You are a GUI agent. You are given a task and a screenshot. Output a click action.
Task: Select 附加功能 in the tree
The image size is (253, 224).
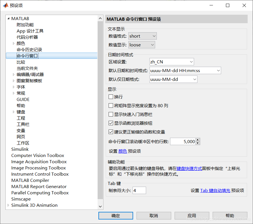(x=25, y=25)
